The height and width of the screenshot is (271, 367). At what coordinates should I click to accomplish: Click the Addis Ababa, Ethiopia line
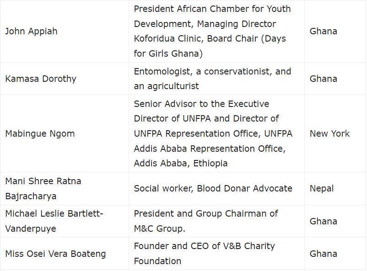pyautogui.click(x=181, y=163)
